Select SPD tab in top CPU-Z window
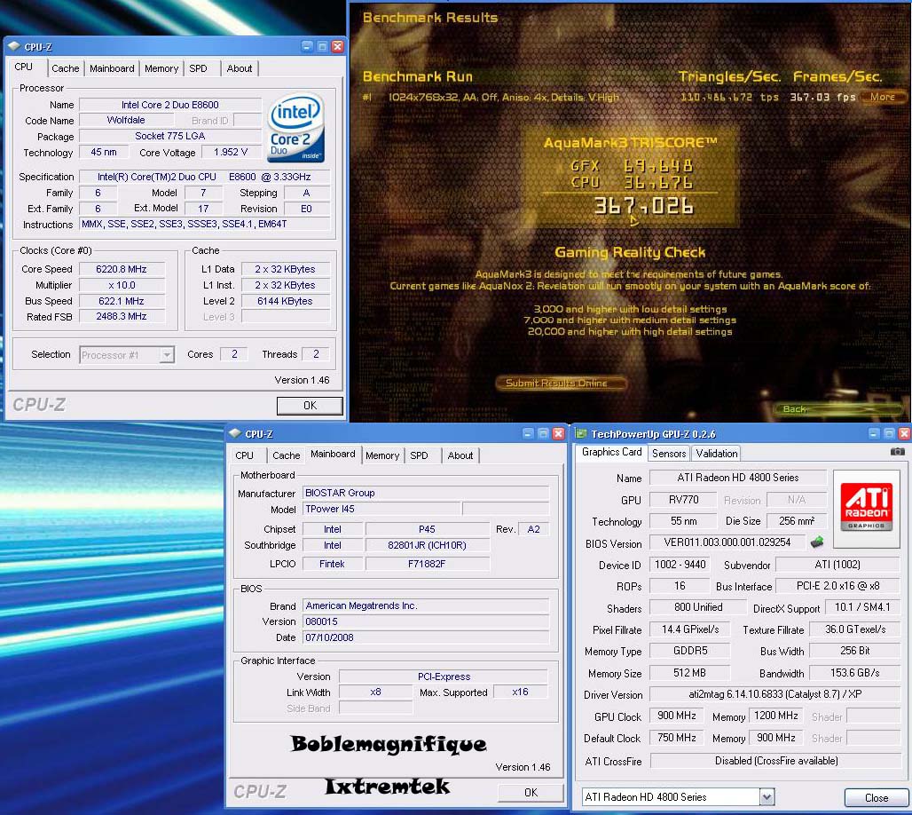This screenshot has height=815, width=912. coord(199,68)
